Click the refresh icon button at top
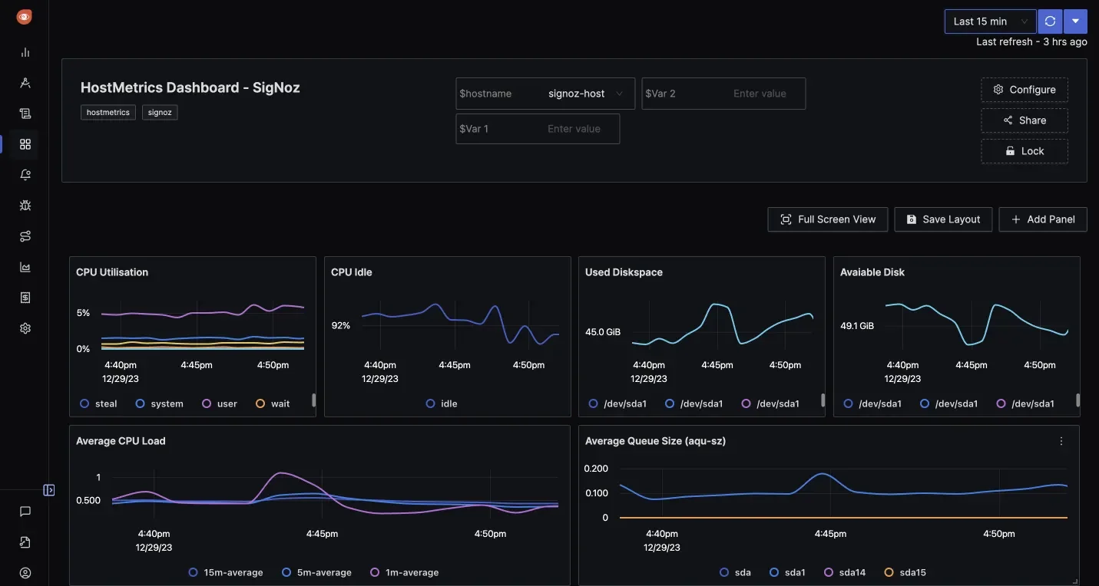1099x586 pixels. tap(1050, 21)
